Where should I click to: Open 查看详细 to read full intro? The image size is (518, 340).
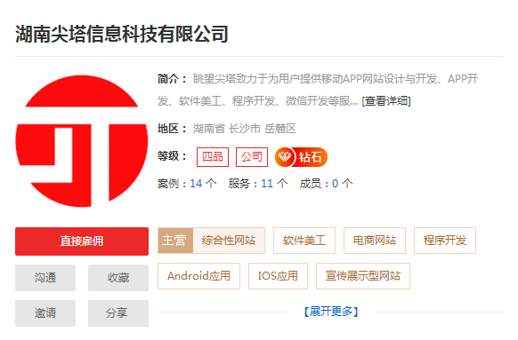point(386,101)
